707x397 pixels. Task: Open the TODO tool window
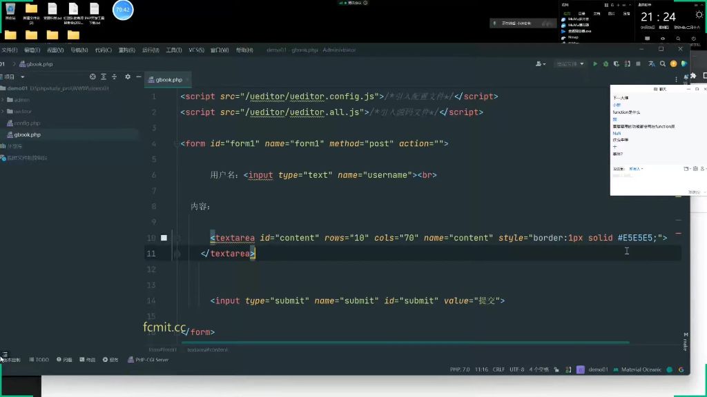tap(39, 360)
